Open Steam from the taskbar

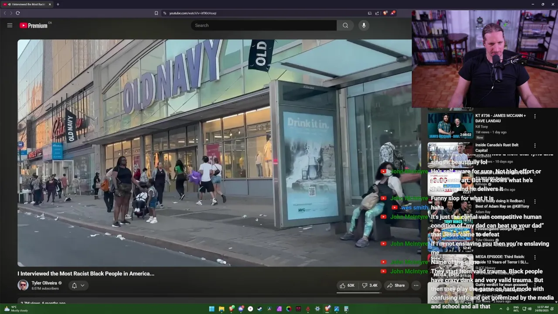[260, 309]
